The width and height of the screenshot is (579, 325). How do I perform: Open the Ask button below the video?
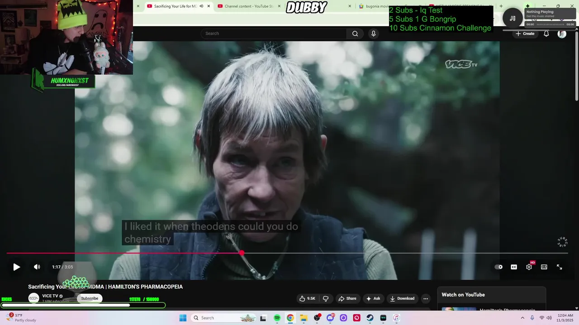click(x=373, y=298)
